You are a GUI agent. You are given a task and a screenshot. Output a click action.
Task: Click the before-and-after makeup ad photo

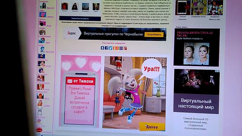196,54
